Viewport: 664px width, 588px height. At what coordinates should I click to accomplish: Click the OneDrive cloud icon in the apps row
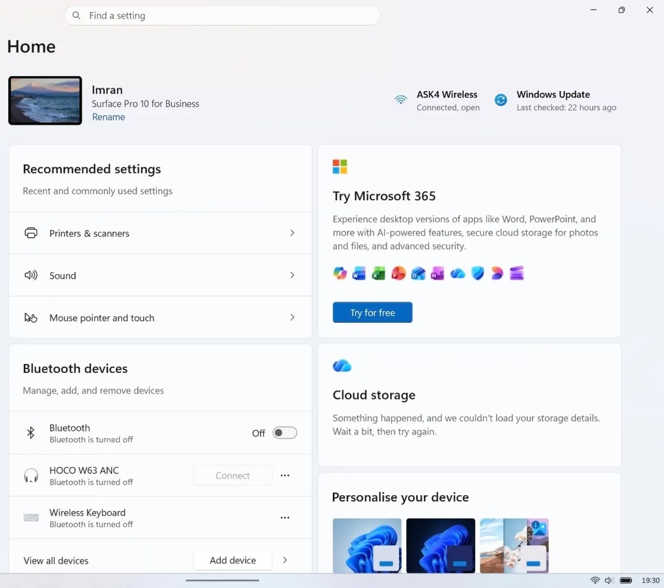click(458, 273)
